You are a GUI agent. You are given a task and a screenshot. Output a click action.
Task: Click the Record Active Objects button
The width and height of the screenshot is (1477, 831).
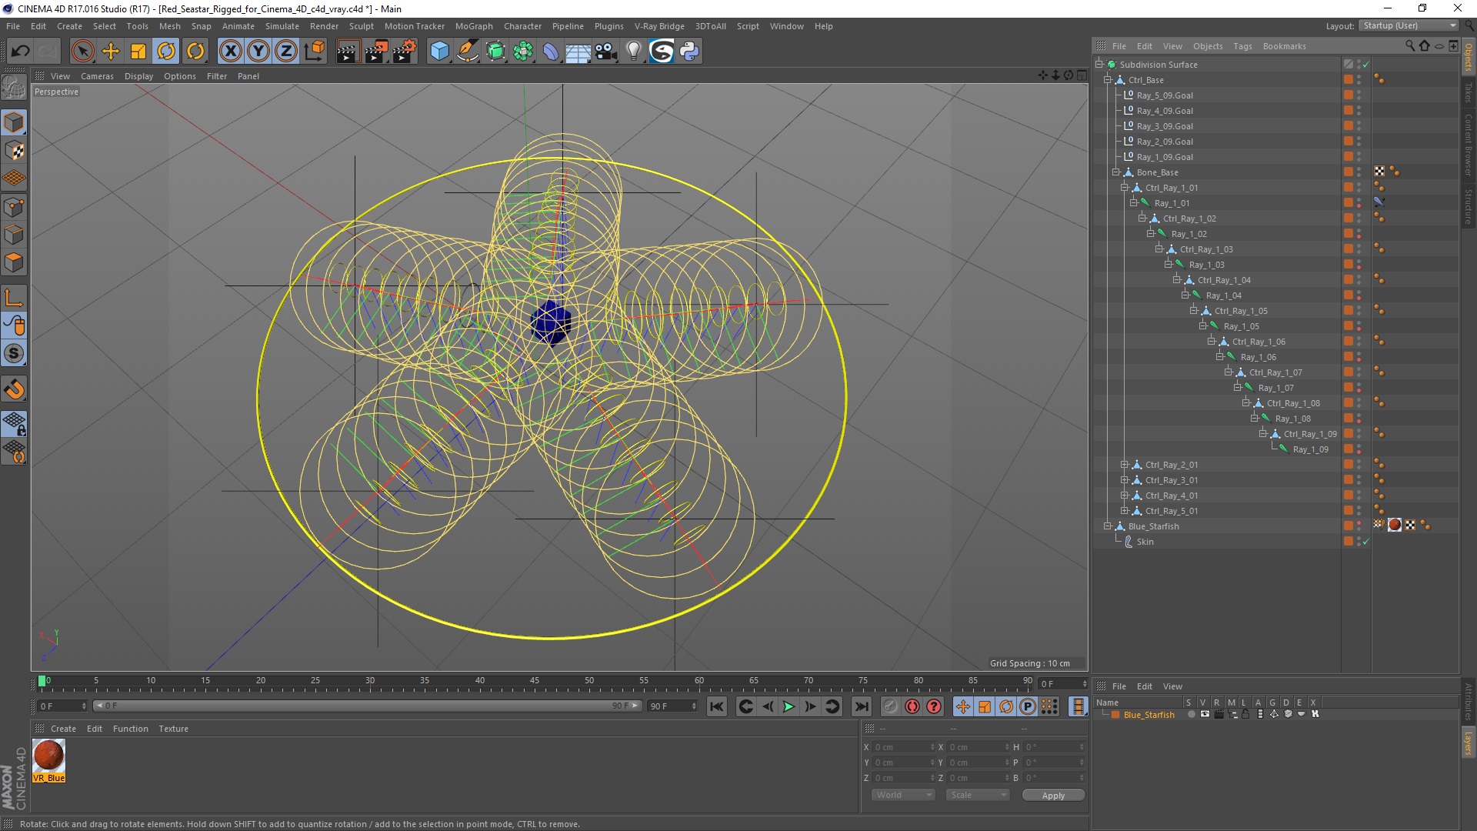coord(890,706)
